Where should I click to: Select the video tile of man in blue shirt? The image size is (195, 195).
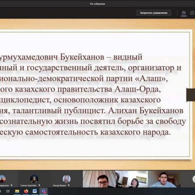[x=164, y=179]
